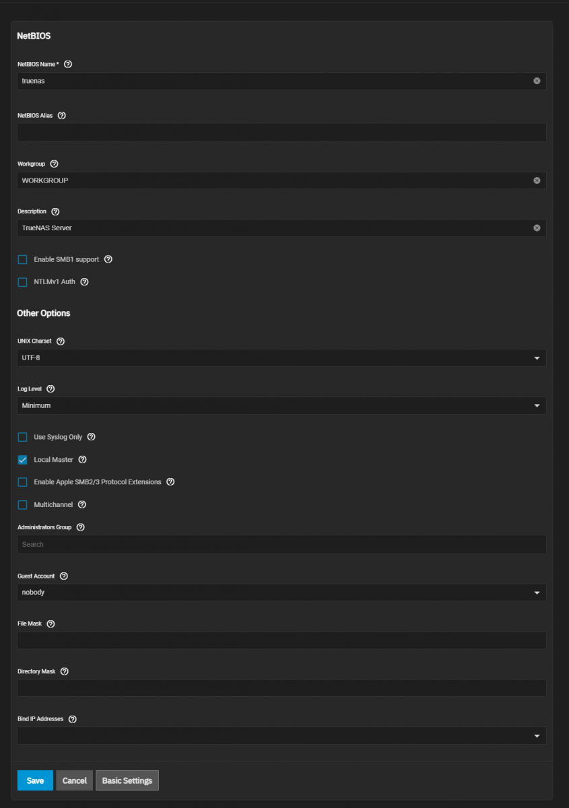Viewport: 569px width, 808px height.
Task: Tick the NTLMv1 Auth checkbox
Action: [x=23, y=282]
